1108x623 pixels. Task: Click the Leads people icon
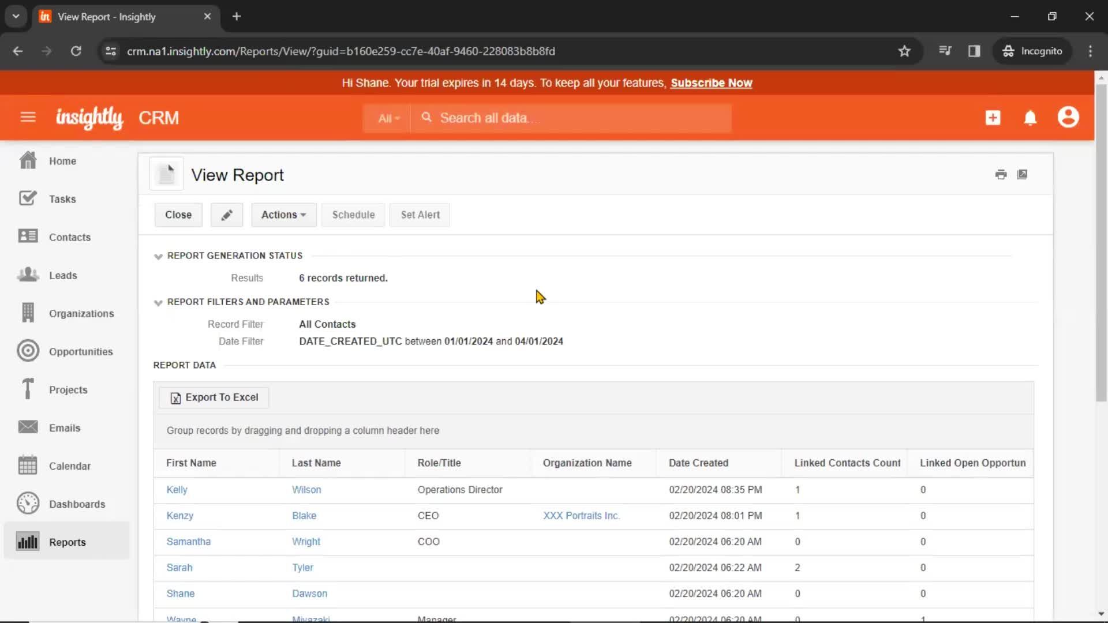(28, 275)
